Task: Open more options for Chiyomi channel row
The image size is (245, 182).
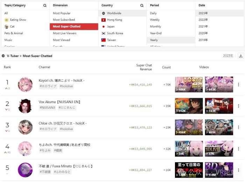Action: (238, 149)
